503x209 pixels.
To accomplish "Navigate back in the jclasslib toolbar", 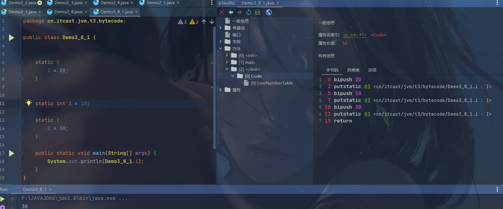I will [231, 12].
